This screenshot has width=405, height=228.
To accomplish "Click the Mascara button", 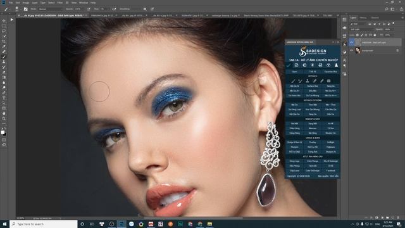I will (313, 129).
